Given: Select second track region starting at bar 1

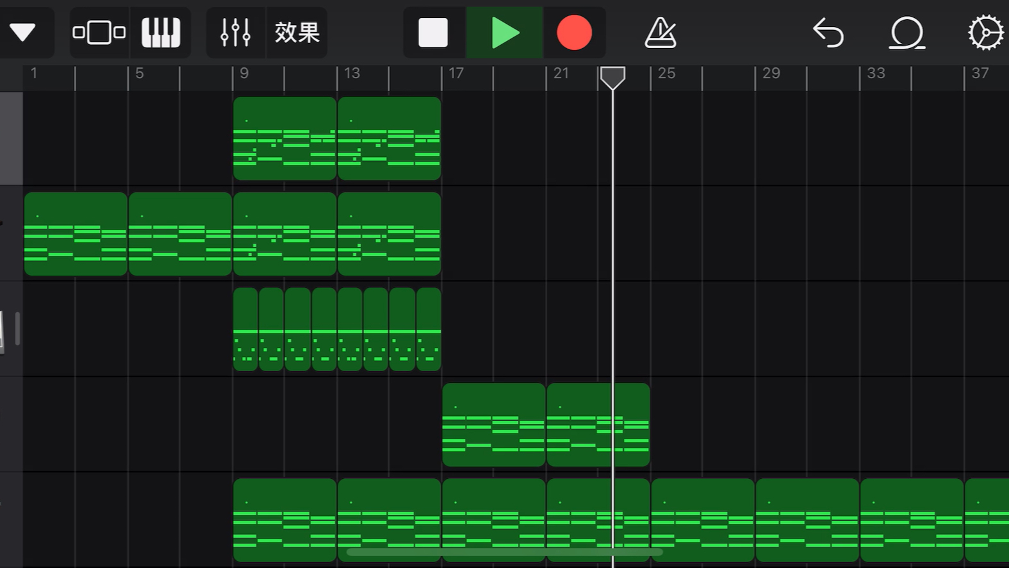Looking at the screenshot, I should click(x=76, y=234).
